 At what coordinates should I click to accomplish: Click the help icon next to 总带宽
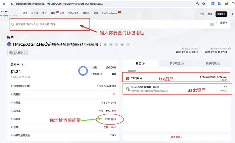point(11,111)
